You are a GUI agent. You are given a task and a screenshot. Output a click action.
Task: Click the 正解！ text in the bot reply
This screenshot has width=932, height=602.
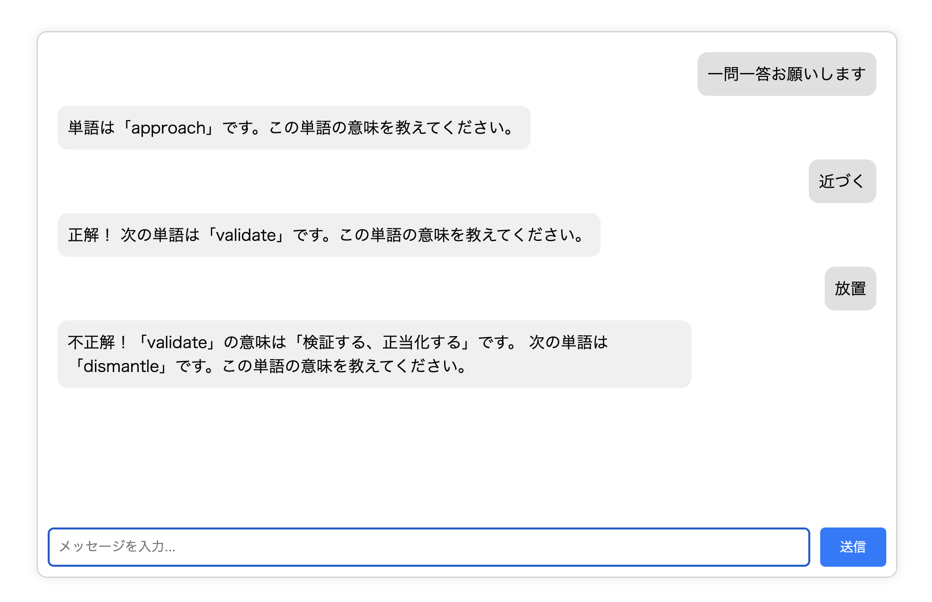(89, 235)
